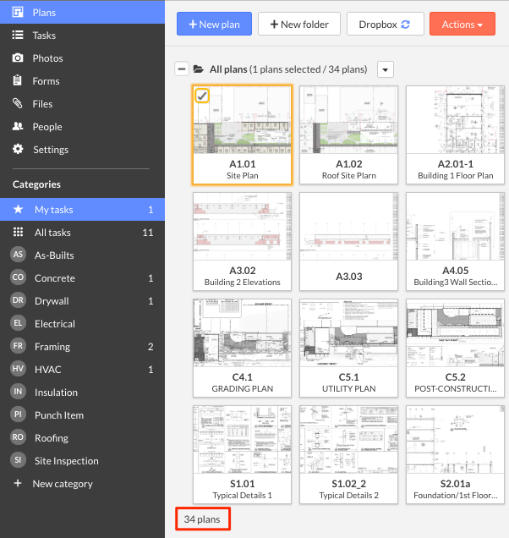Image resolution: width=509 pixels, height=538 pixels.
Task: Open People section icon
Action: (18, 127)
